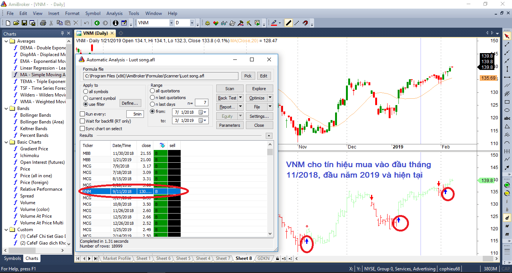
Task: Click the results list vertical scrollbar
Action: click(x=270, y=188)
